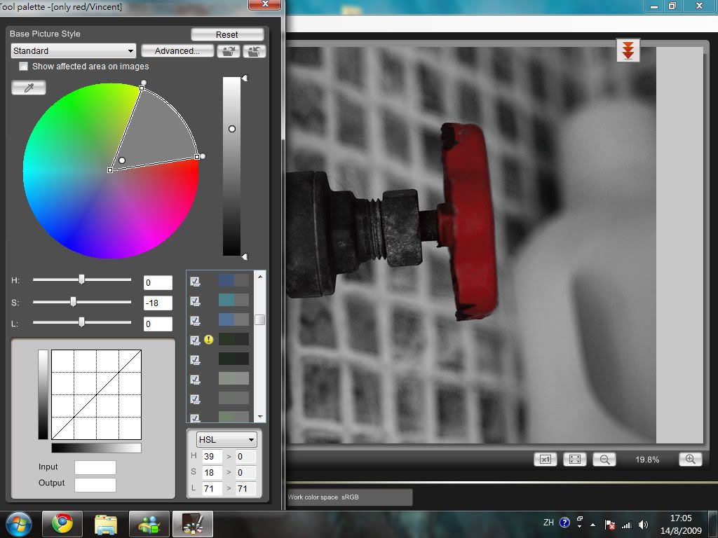Set preview to x1 actual size
Screen dimensions: 718x538
click(546, 460)
